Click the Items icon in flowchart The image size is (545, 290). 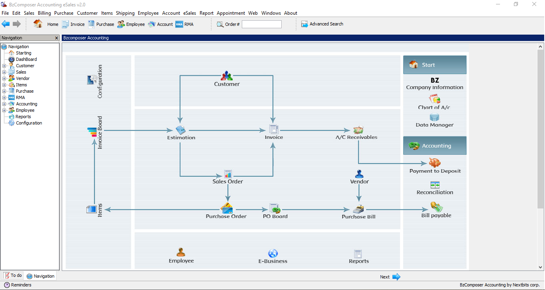point(92,209)
